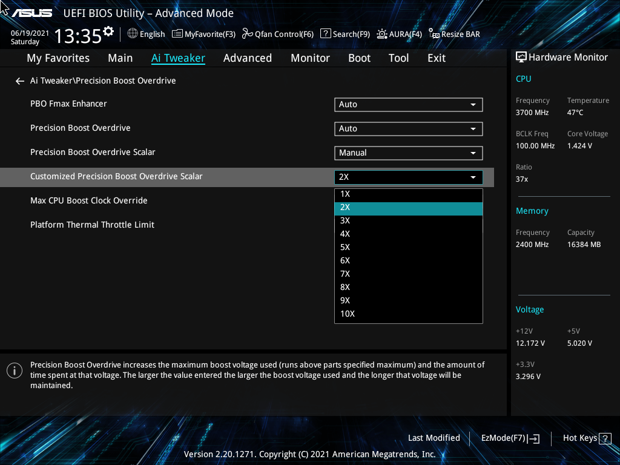Open the Search function via its icon
This screenshot has height=465, width=620.
point(325,34)
